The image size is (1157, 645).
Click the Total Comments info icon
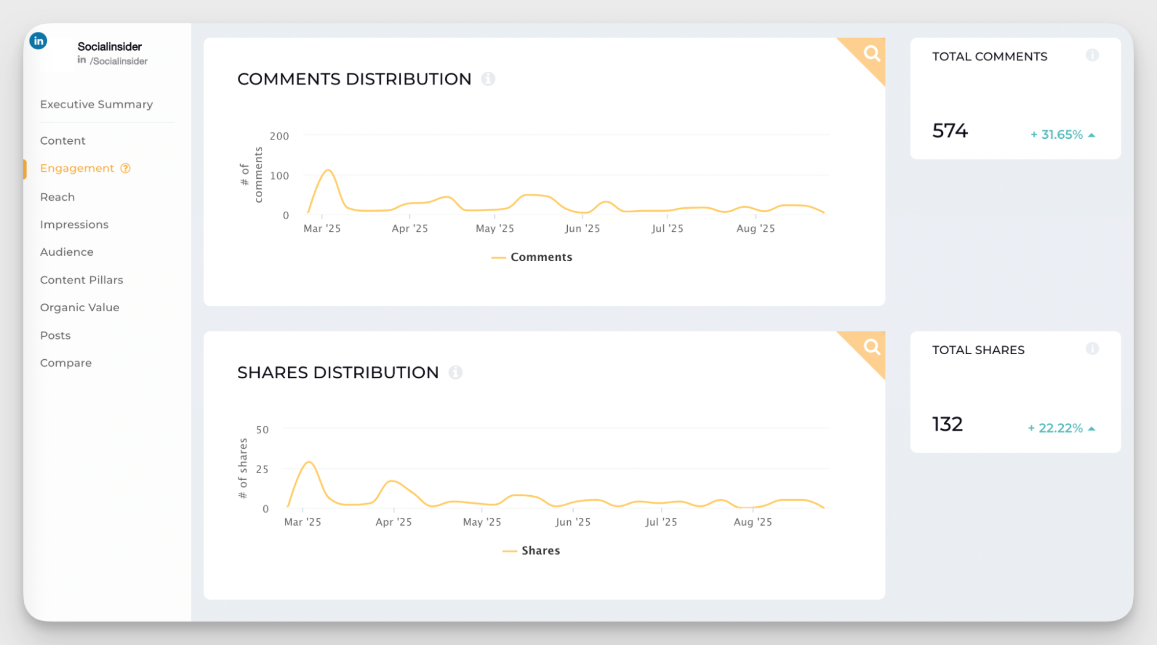pos(1092,56)
